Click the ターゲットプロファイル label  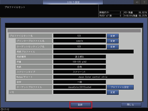tap(34, 87)
